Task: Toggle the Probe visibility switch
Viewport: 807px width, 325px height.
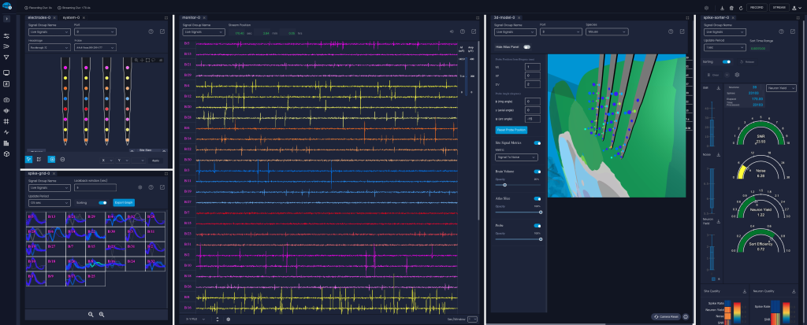Action: 537,226
